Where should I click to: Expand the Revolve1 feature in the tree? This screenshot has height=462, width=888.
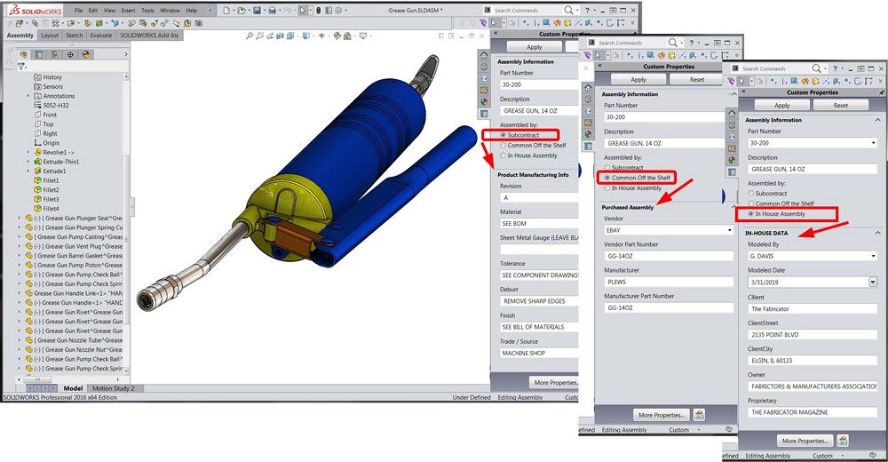click(28, 152)
